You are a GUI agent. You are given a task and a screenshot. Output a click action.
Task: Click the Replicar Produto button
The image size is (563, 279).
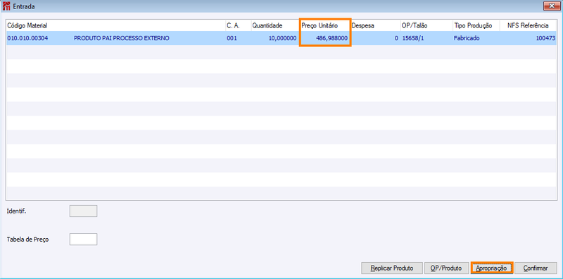[x=391, y=268]
